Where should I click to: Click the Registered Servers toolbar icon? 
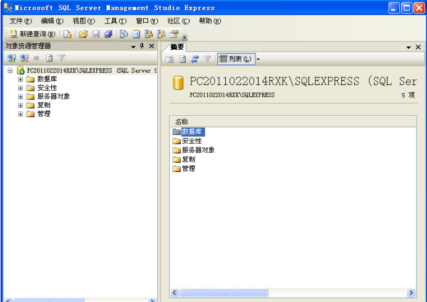[124, 34]
